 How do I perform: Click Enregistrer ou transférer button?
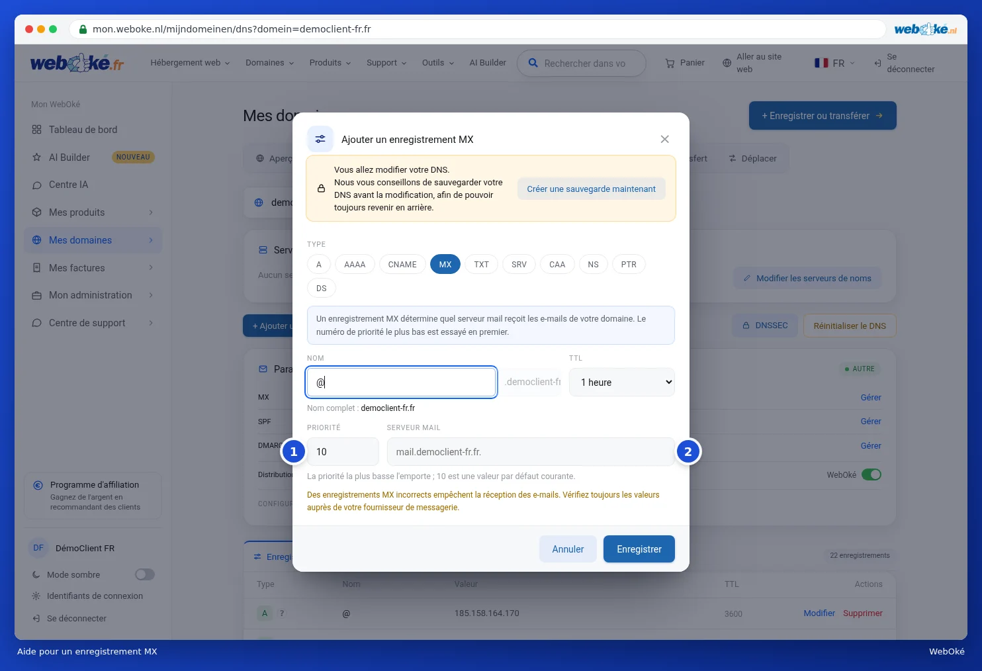pyautogui.click(x=823, y=116)
